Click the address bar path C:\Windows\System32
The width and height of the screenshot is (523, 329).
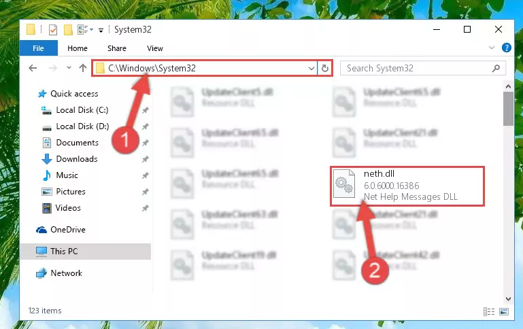pos(152,69)
